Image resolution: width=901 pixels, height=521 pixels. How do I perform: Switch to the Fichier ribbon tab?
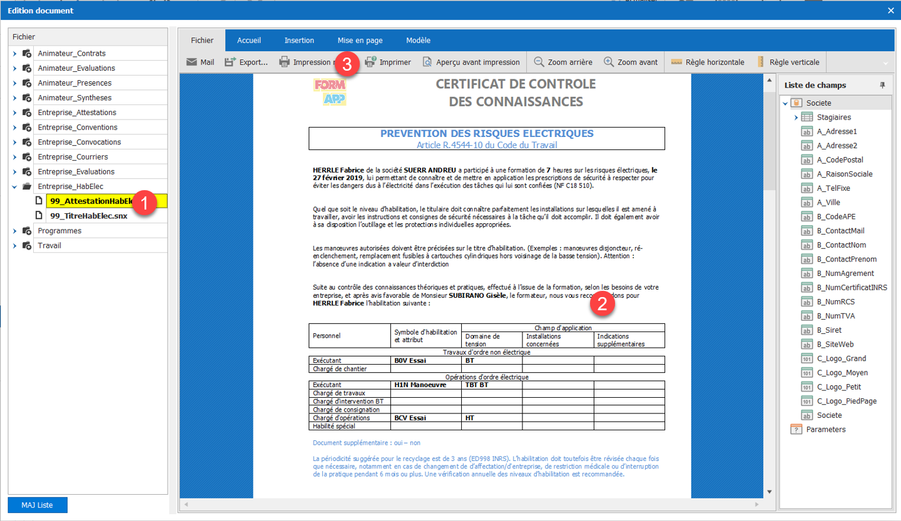202,41
